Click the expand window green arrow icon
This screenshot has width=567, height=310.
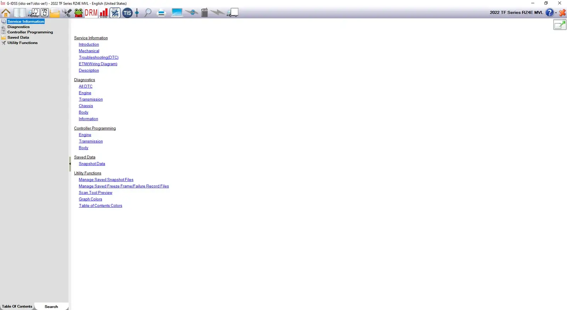(560, 25)
